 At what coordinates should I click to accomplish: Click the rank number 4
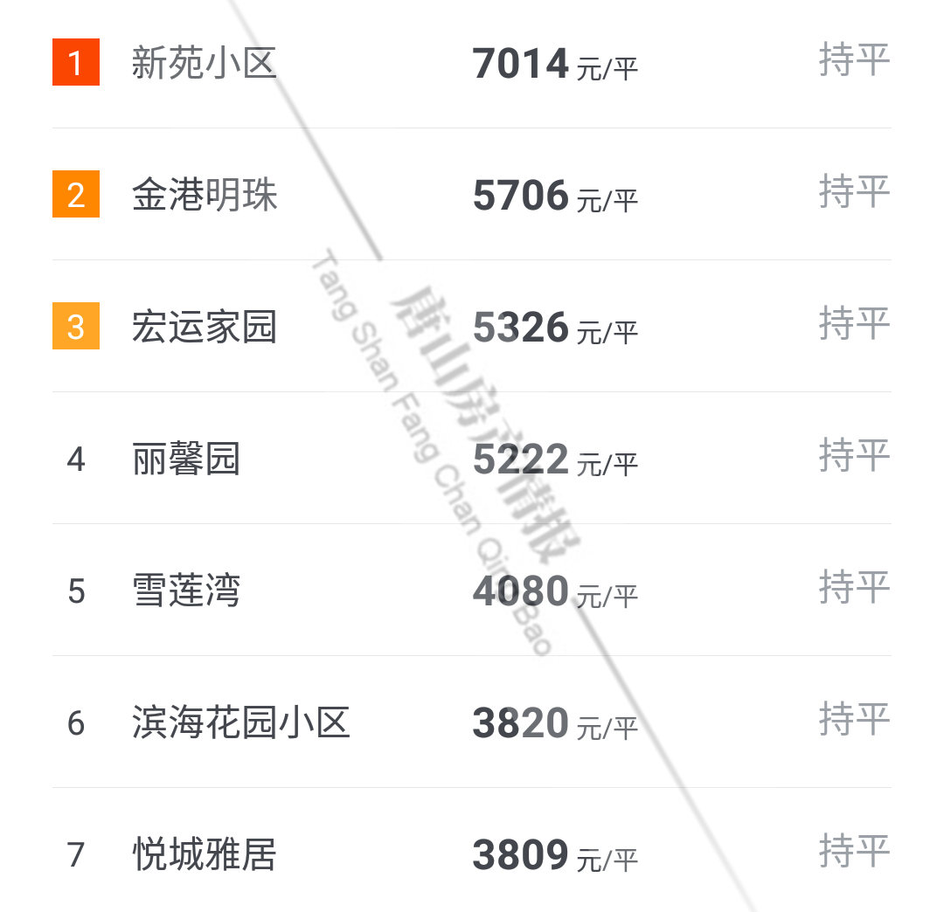click(x=76, y=459)
